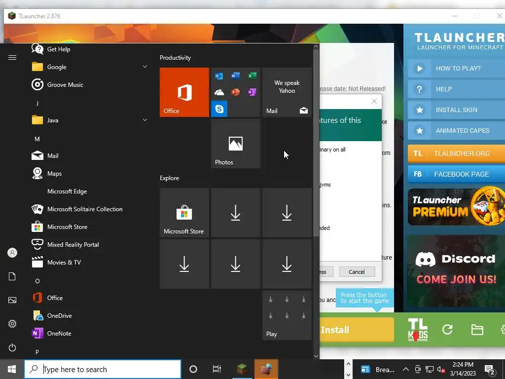The width and height of the screenshot is (505, 379).
Task: Open PowerPoint icon in tile group
Action: tap(235, 92)
